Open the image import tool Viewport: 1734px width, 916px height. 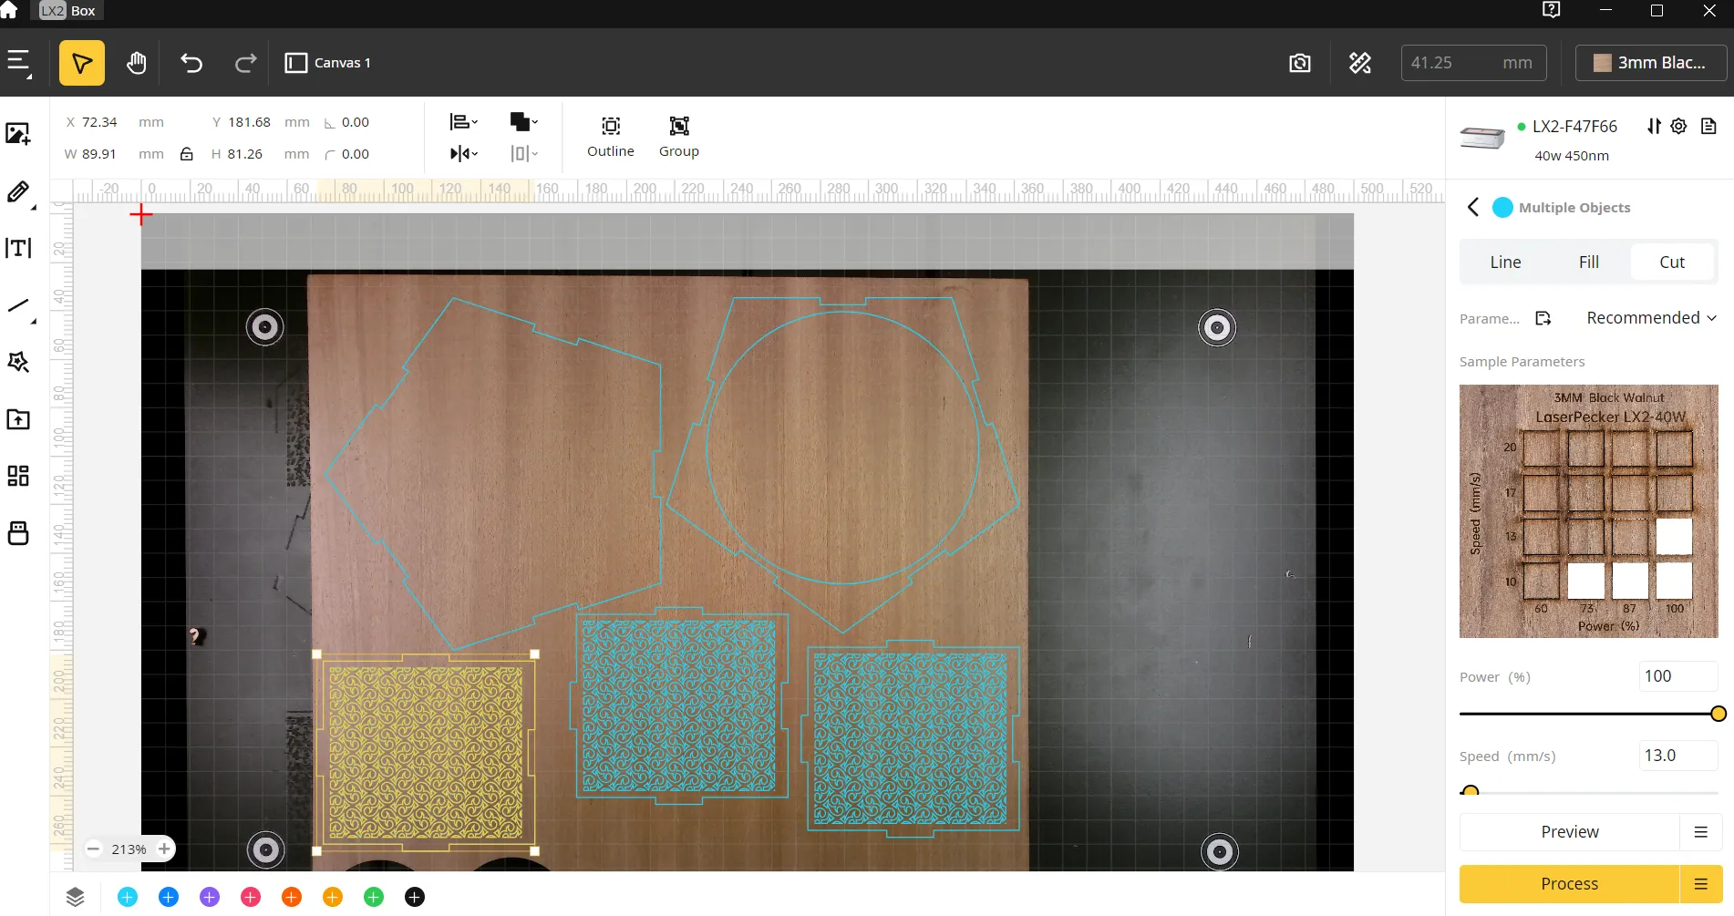(18, 134)
